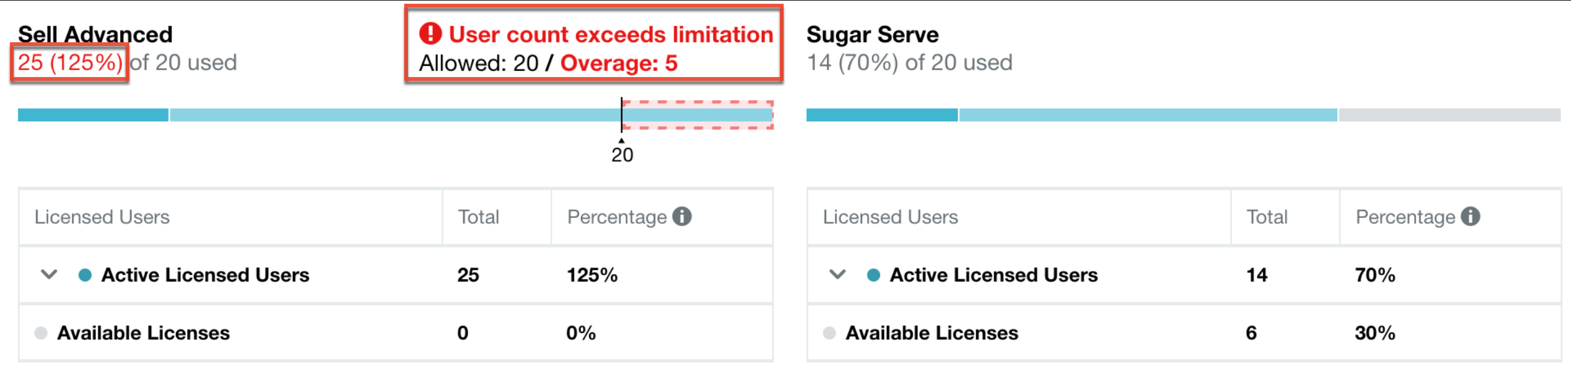Viewport: 1571px width, 374px height.
Task: Select the Sell Advanced panel title
Action: point(95,34)
